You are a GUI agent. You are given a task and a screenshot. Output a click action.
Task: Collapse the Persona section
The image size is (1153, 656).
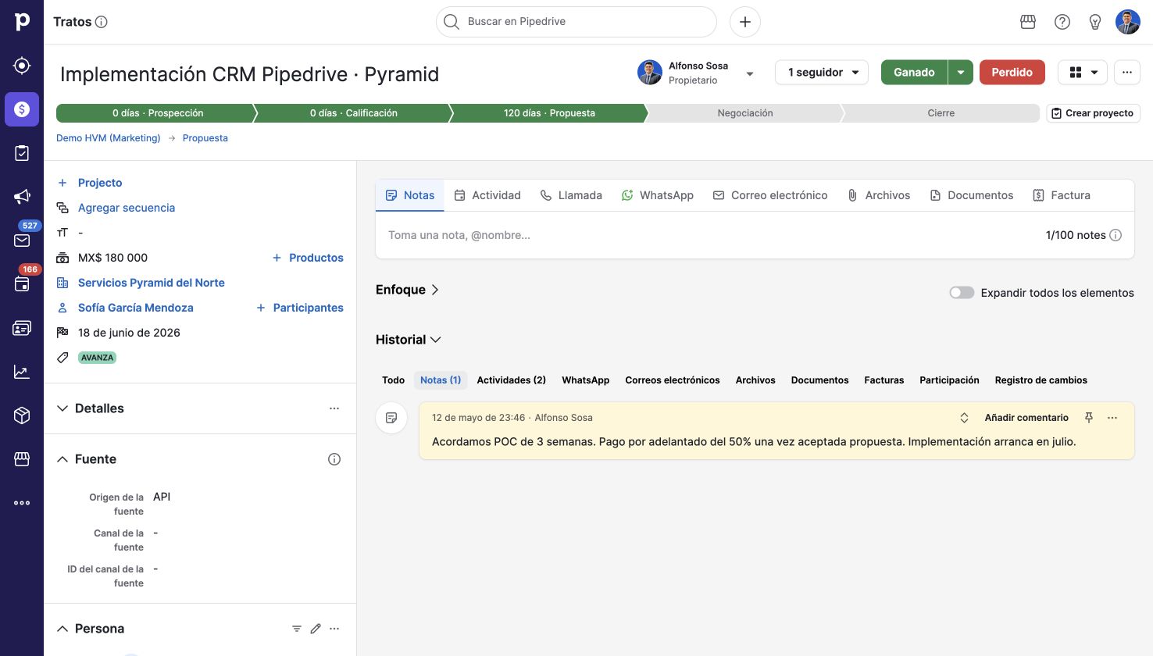click(62, 629)
